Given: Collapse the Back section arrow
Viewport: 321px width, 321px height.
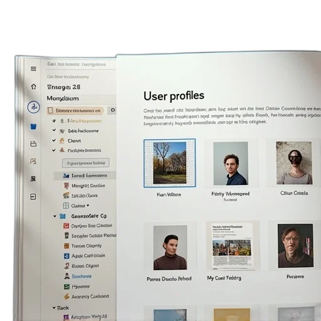Looking at the screenshot, I should pos(54,308).
